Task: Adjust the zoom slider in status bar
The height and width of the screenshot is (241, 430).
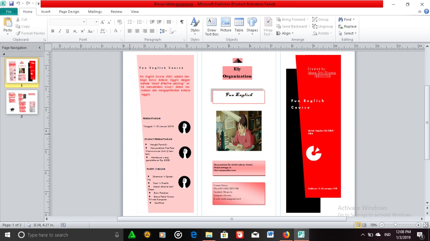Action: click(395, 225)
